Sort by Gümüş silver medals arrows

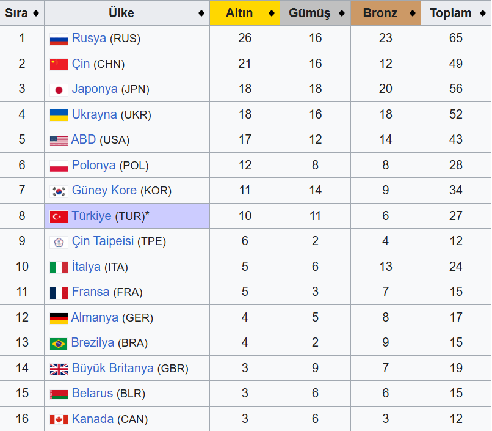tap(342, 13)
